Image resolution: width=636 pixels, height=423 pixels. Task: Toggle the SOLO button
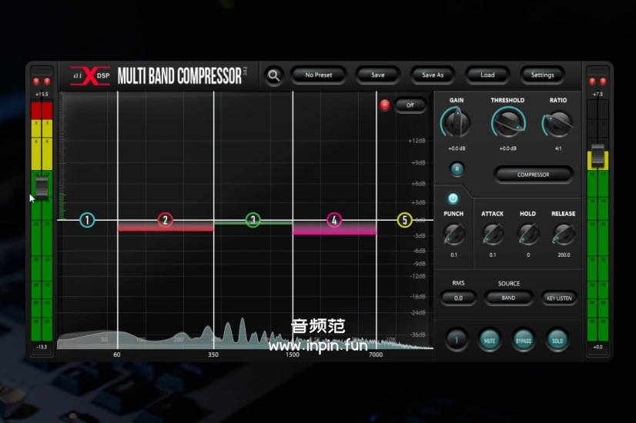pos(557,341)
